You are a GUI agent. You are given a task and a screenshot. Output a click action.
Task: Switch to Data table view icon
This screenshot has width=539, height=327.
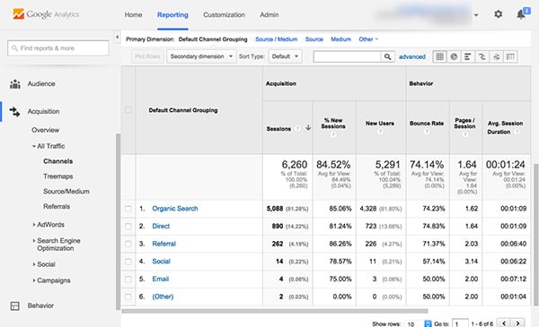click(439, 57)
